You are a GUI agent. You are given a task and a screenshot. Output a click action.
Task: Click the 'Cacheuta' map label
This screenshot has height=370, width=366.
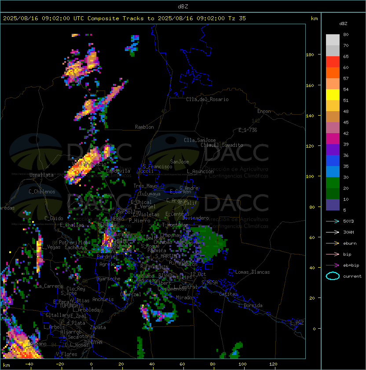(75, 247)
